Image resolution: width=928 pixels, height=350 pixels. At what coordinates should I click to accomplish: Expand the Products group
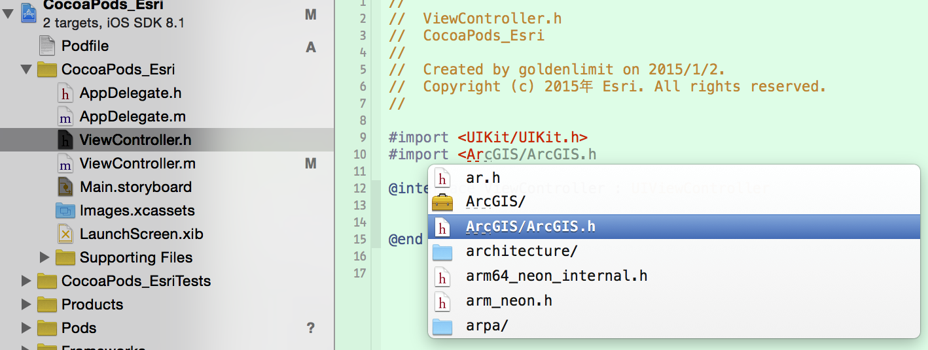point(26,305)
